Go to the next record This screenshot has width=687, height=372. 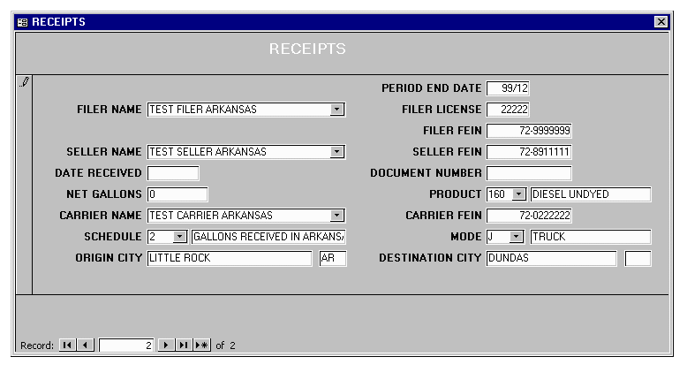pyautogui.click(x=166, y=345)
